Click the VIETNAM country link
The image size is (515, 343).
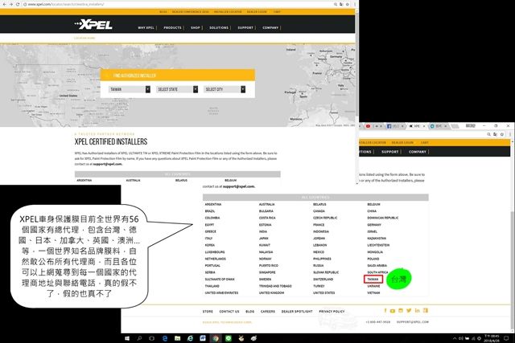point(373,293)
